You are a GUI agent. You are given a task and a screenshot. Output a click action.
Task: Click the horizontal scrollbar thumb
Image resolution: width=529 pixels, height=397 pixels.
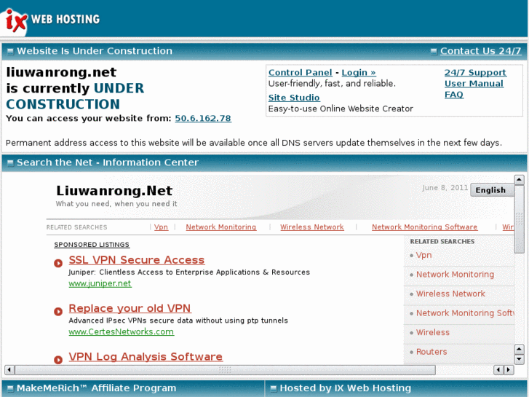(x=225, y=370)
